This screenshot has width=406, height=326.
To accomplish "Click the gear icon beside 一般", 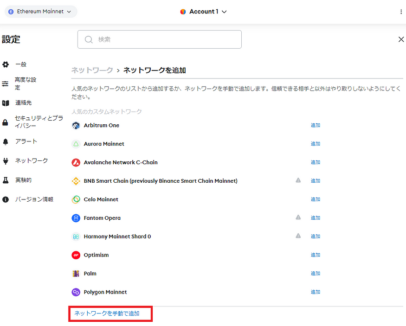I will [6, 64].
